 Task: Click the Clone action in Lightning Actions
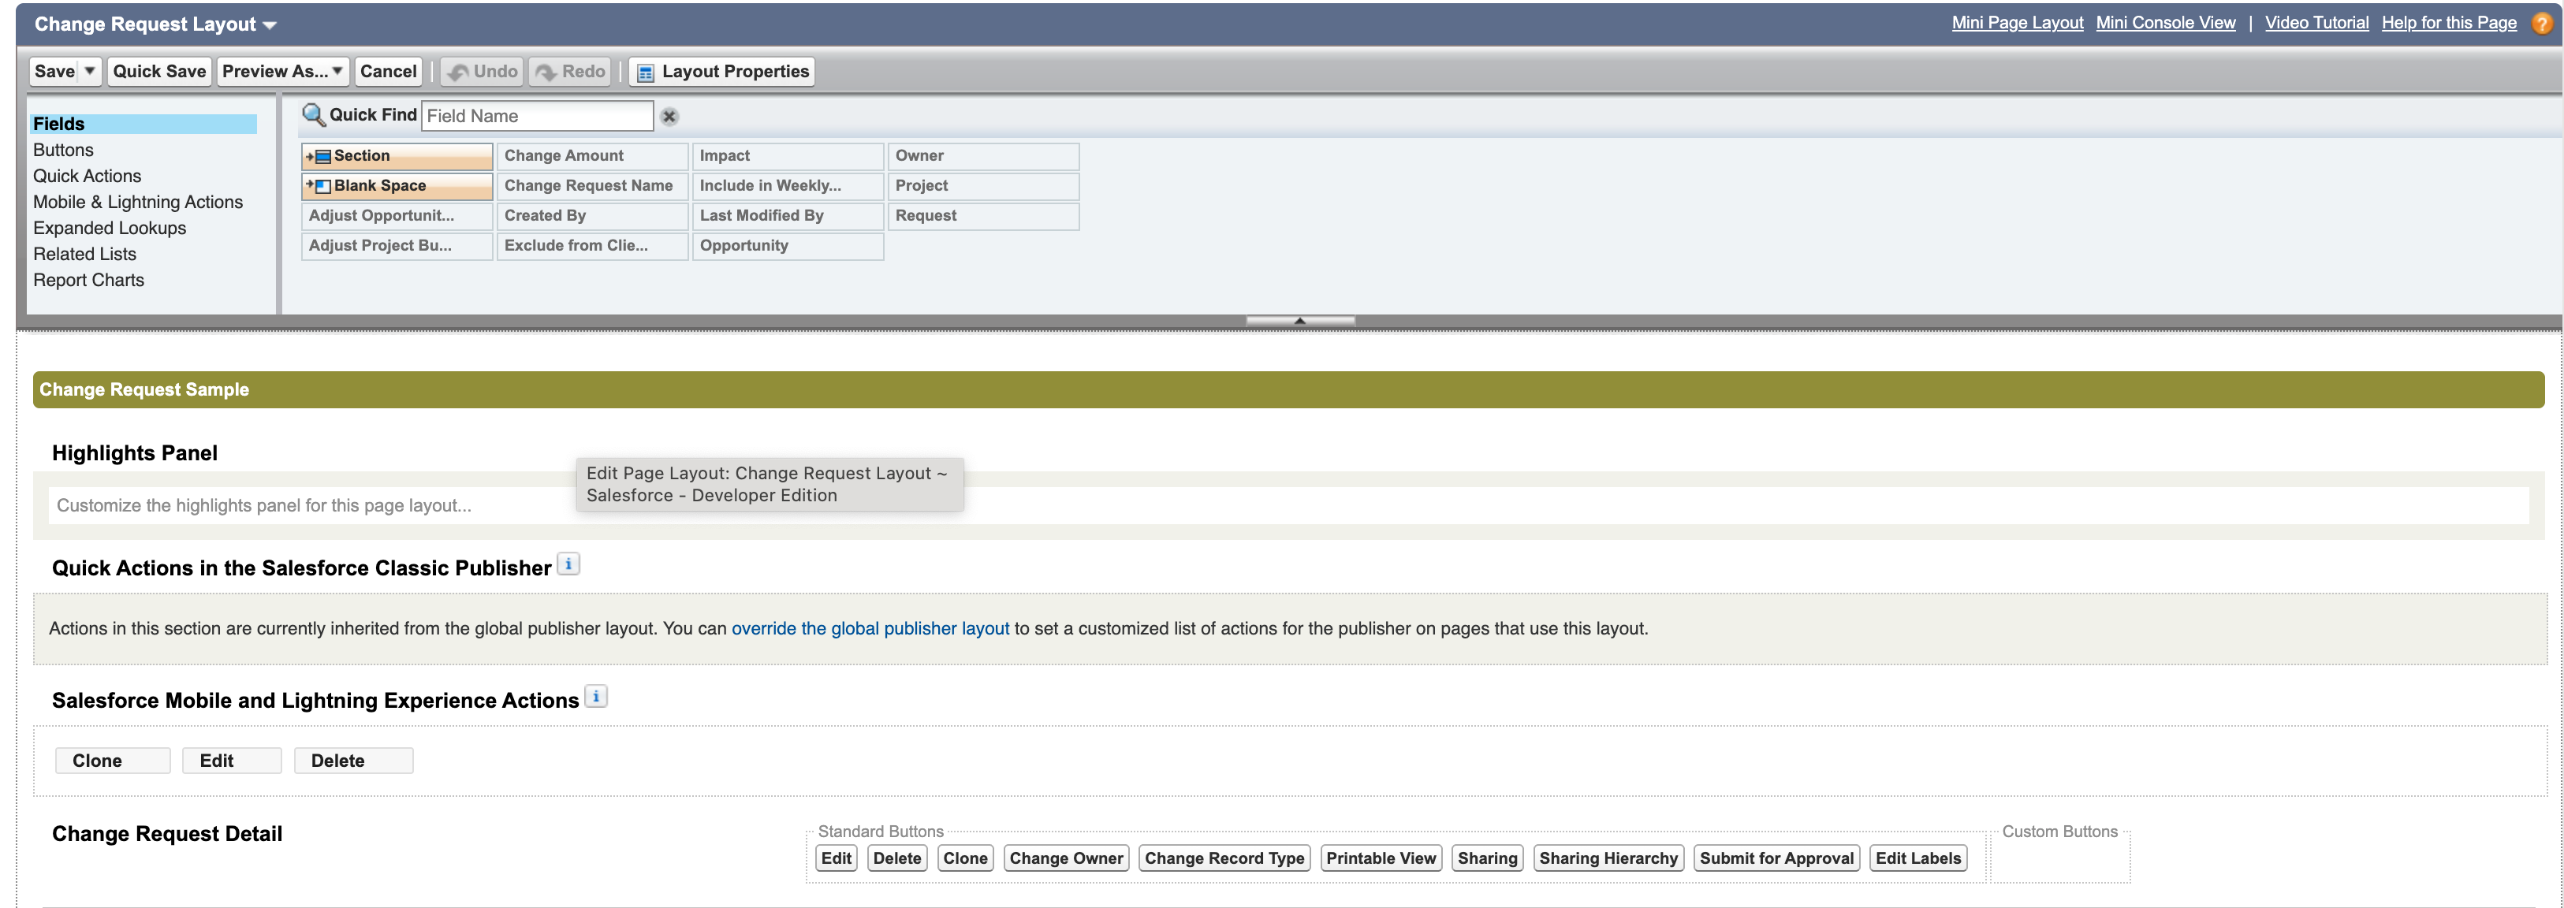point(113,761)
